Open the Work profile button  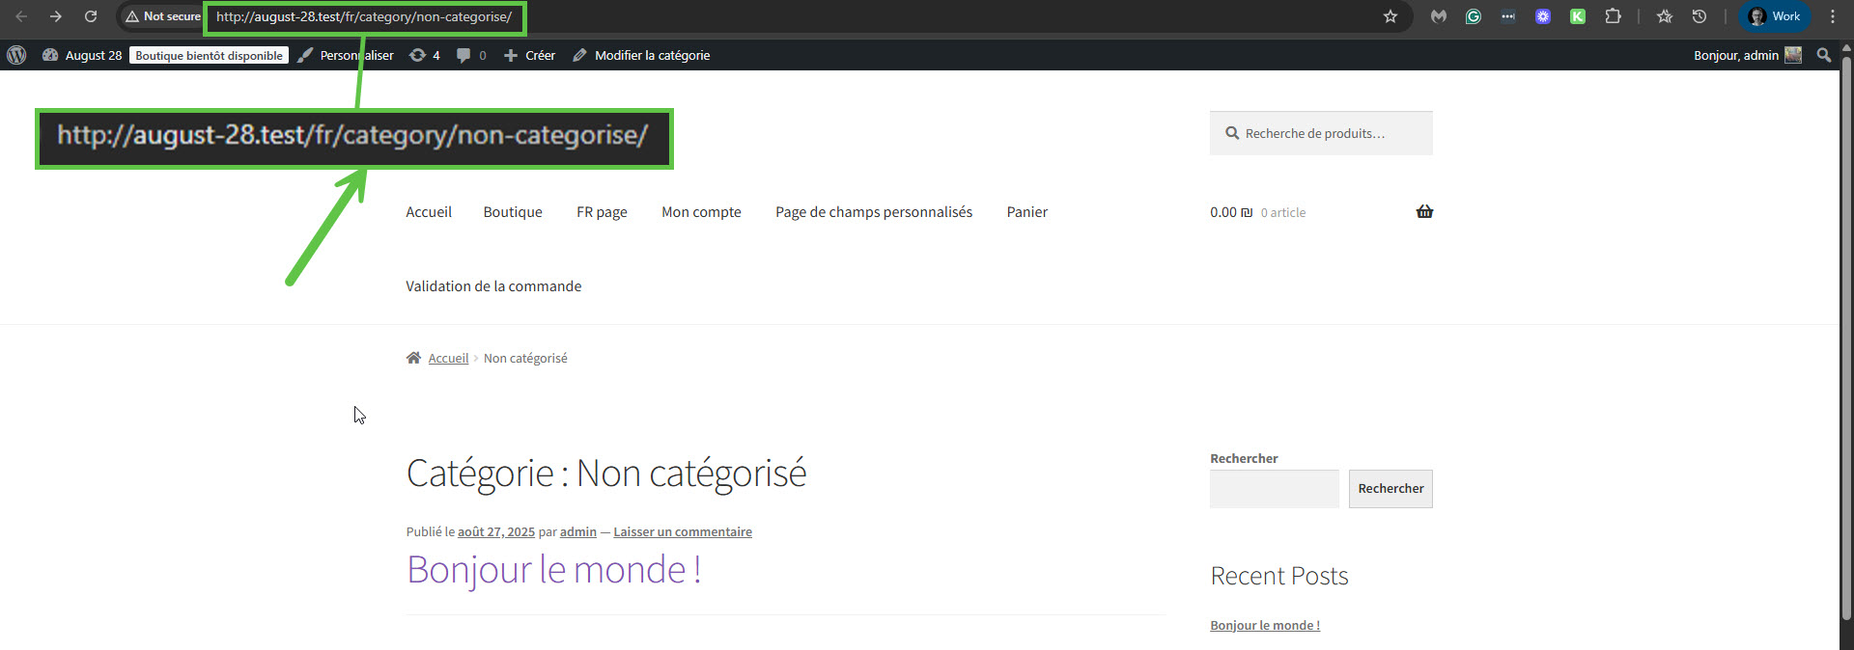(1775, 16)
